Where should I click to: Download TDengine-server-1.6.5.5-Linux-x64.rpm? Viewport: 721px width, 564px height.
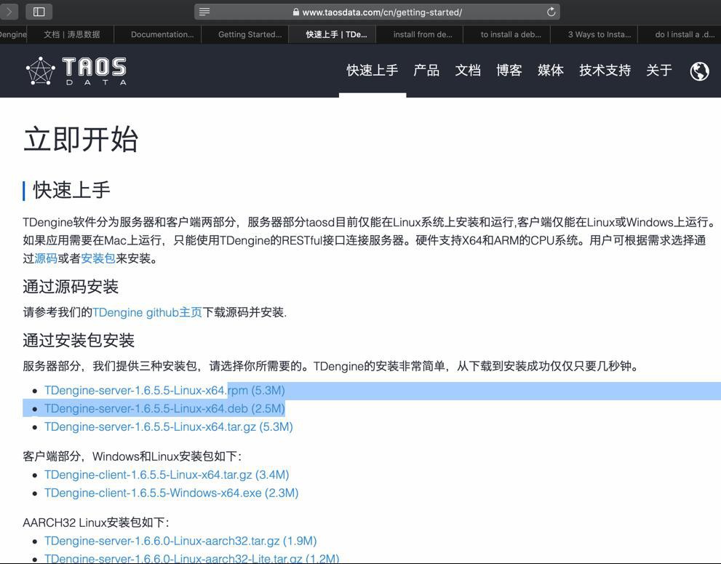click(x=164, y=391)
